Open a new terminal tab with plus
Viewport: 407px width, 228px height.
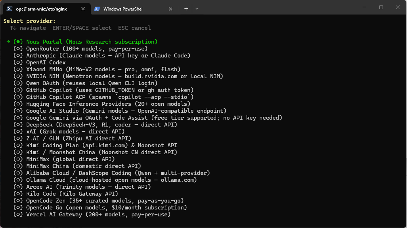point(186,9)
